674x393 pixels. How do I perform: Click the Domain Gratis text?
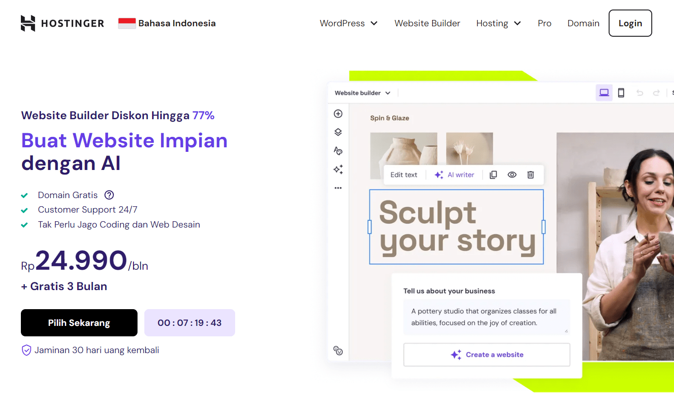click(68, 195)
